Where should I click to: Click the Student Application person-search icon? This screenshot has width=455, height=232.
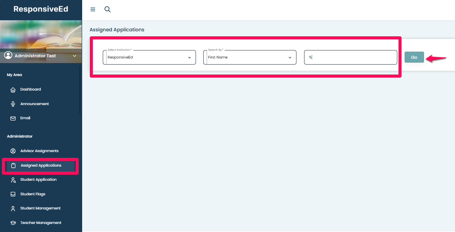[x=13, y=180]
